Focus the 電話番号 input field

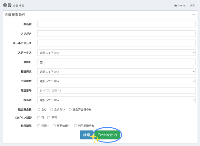coord(116,90)
